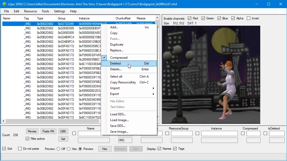This screenshot has width=287, height=161.
Task: Mark resource as Deleted in context menu
Action: click(x=129, y=63)
